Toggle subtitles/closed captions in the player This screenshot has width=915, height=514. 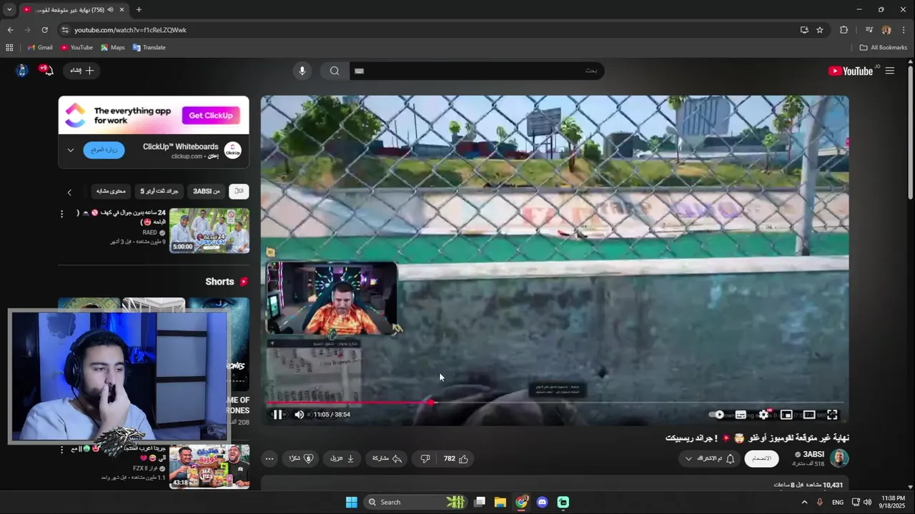[x=741, y=414]
